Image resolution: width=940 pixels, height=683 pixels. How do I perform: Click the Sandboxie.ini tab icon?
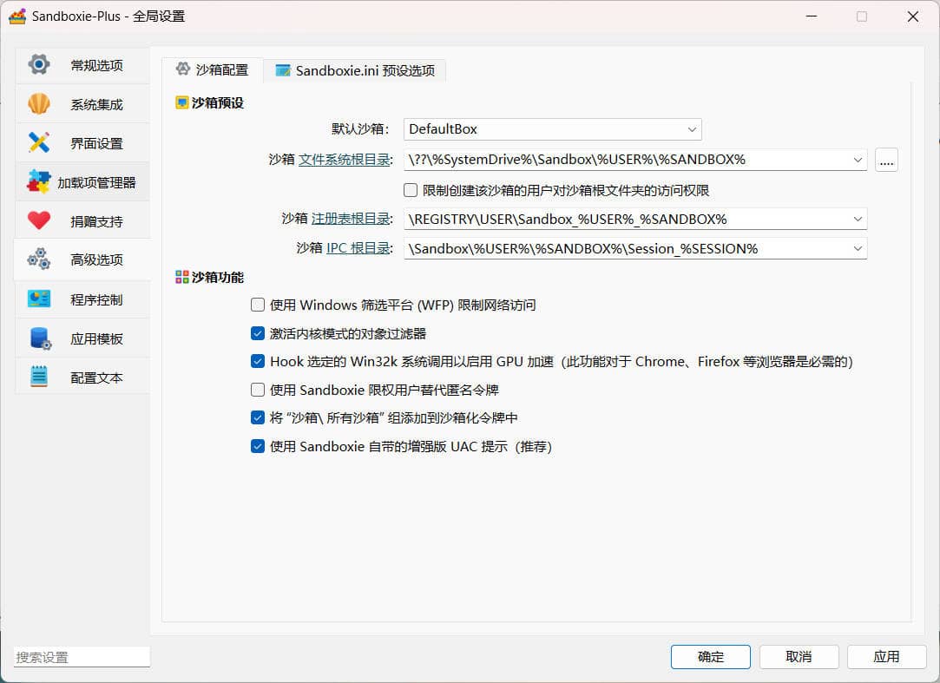pyautogui.click(x=283, y=70)
